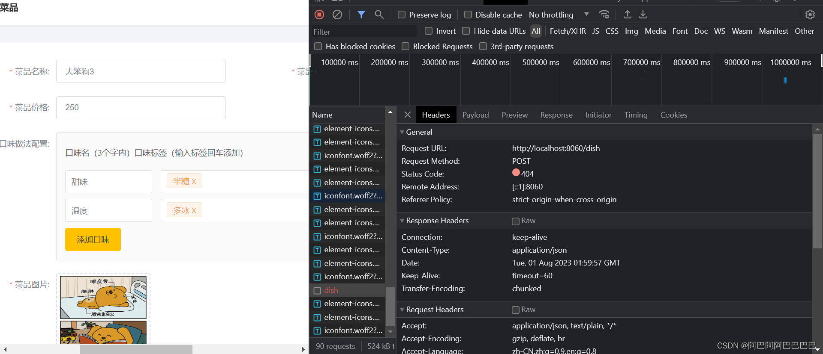The image size is (823, 354).
Task: Click the uploaded dish image thumbnail
Action: [103, 310]
